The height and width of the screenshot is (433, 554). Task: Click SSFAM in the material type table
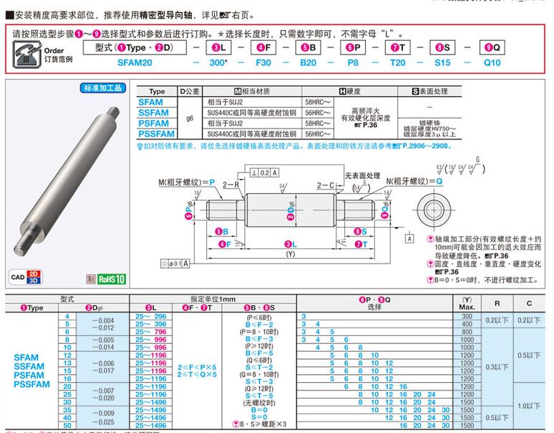tap(153, 113)
